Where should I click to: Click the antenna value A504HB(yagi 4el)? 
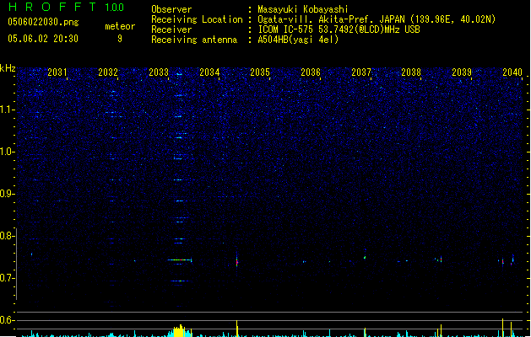[298, 40]
